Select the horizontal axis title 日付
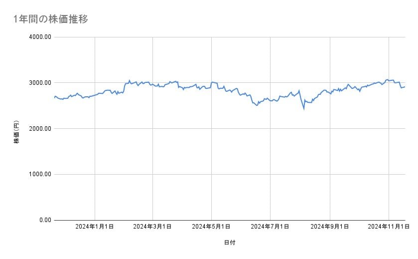The image size is (418, 259). point(229,243)
